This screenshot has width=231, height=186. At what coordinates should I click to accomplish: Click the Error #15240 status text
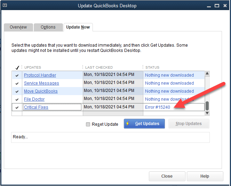click(158, 107)
